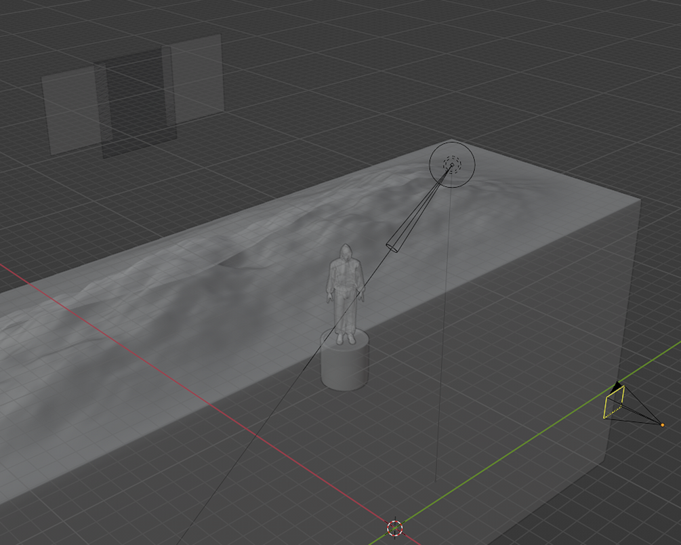Select the hooded figure statue
The image size is (681, 545).
(x=346, y=294)
